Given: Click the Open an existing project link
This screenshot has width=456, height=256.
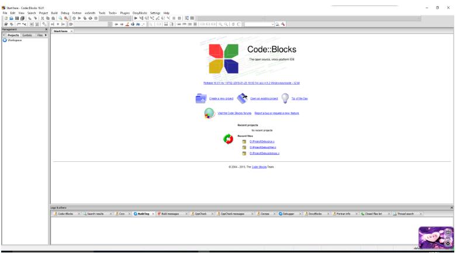Looking at the screenshot, I should pos(264,99).
